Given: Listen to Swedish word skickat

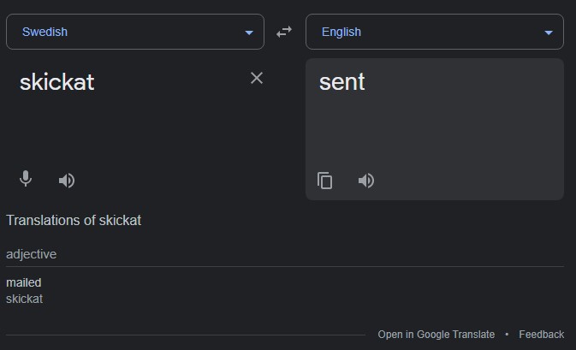Looking at the screenshot, I should tap(67, 181).
